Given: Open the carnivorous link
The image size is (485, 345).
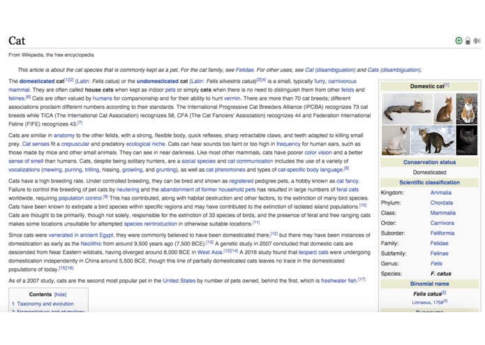Looking at the screenshot, I should point(342,81).
